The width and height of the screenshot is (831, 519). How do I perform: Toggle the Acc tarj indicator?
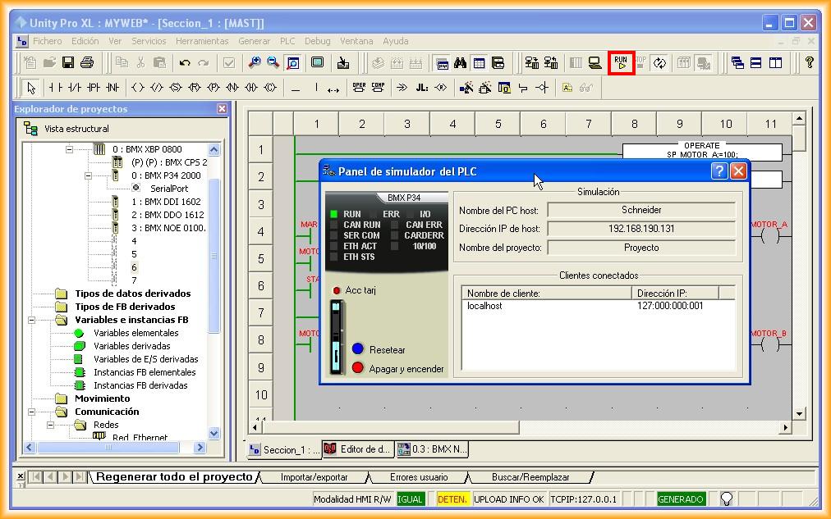337,290
